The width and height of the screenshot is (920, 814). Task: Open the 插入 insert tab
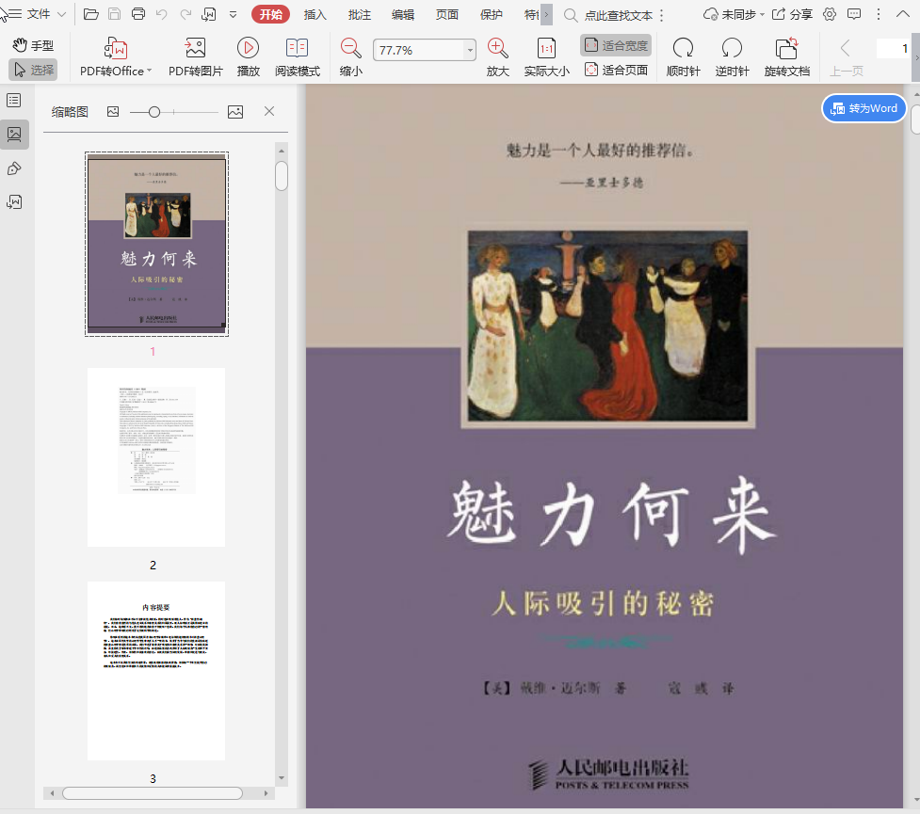[315, 14]
